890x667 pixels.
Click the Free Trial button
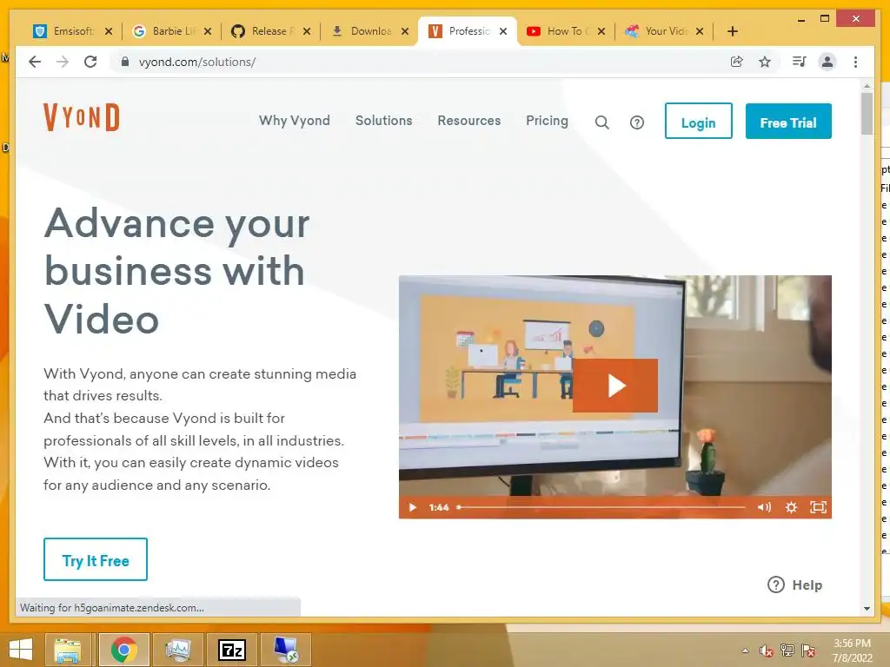(788, 121)
